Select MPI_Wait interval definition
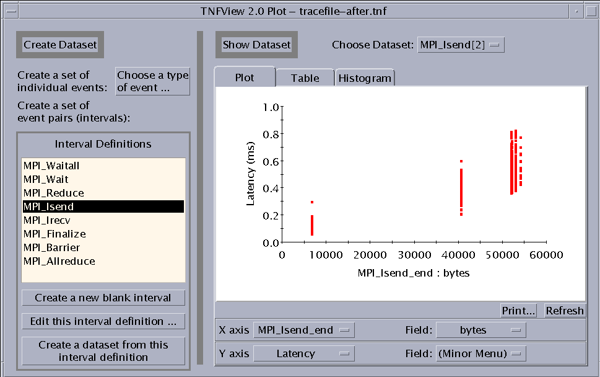 click(103, 179)
